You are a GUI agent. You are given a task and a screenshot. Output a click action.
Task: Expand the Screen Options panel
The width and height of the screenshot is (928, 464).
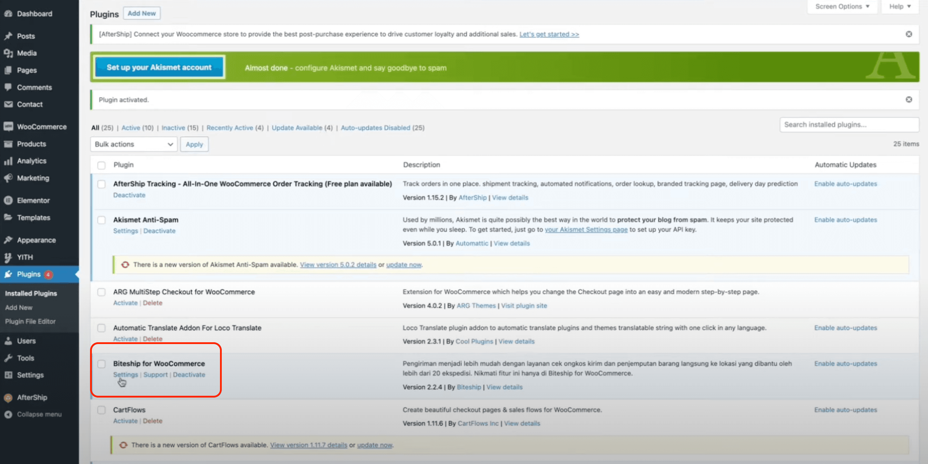coord(842,6)
